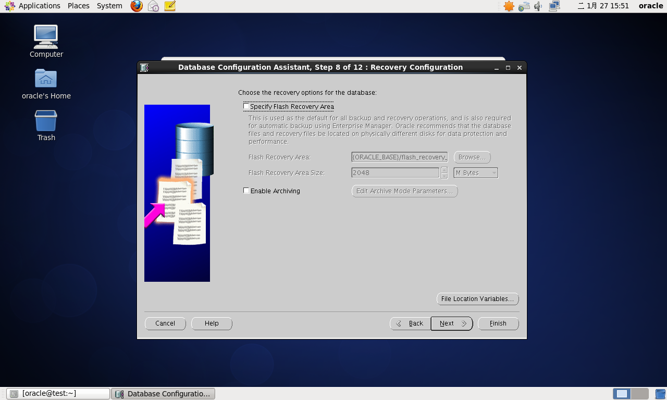The height and width of the screenshot is (400, 667).
Task: Click the trash applet in bottom panel
Action: (660, 394)
